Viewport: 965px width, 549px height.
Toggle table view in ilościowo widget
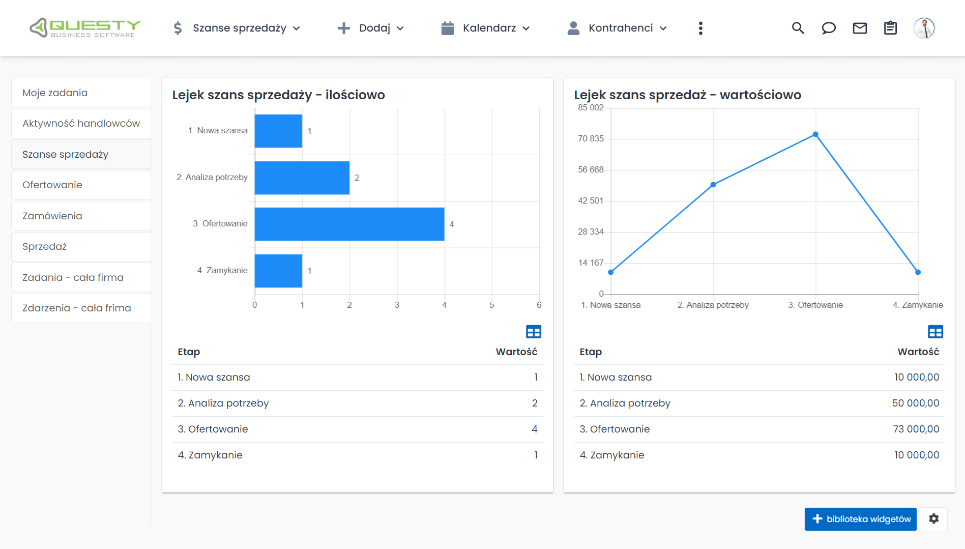coord(534,332)
